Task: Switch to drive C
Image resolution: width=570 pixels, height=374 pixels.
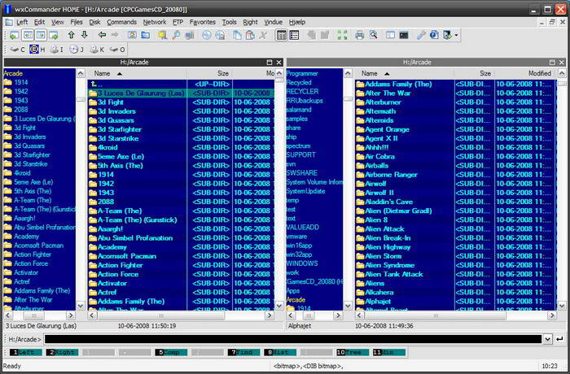Action: point(16,50)
